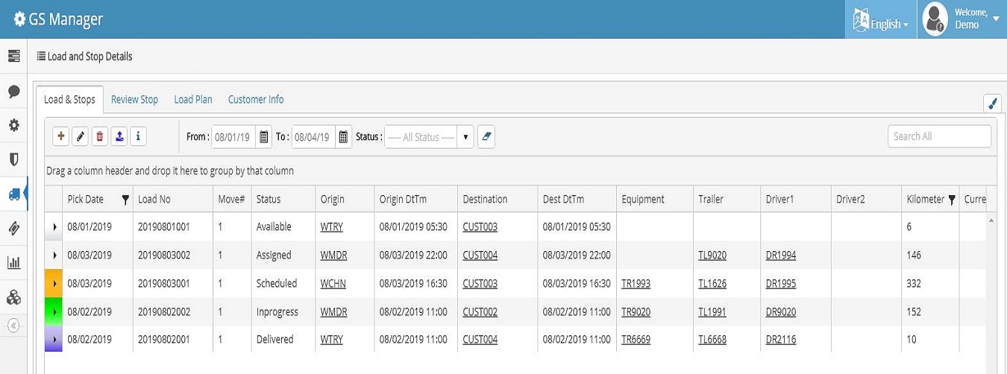The image size is (1007, 374).
Task: Open the language translate icon
Action: coord(860,21)
